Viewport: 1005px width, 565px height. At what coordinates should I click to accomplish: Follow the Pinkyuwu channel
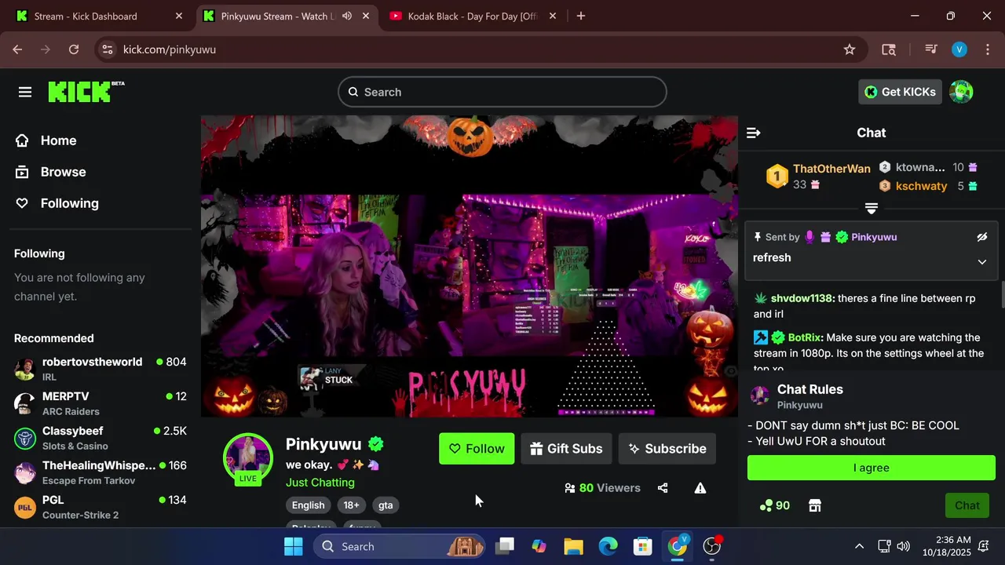[x=477, y=449]
